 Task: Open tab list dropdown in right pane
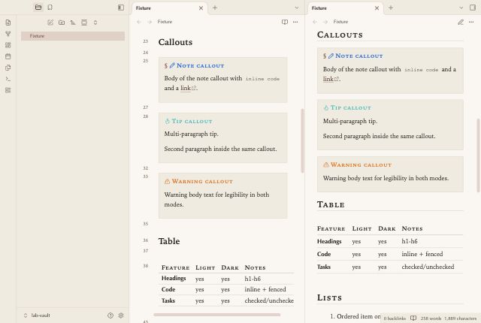pos(461,8)
